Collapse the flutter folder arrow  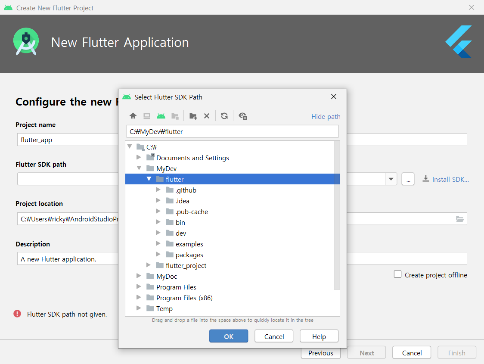pyautogui.click(x=149, y=179)
